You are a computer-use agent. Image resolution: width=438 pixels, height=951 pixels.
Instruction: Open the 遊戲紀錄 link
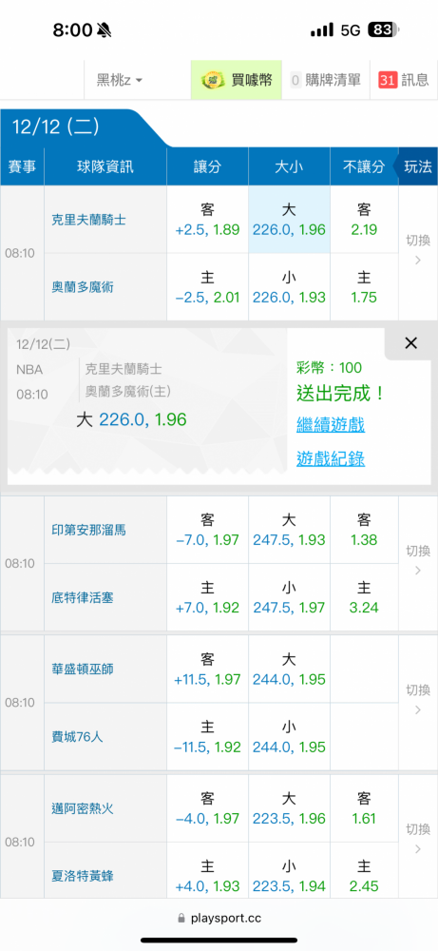click(331, 458)
